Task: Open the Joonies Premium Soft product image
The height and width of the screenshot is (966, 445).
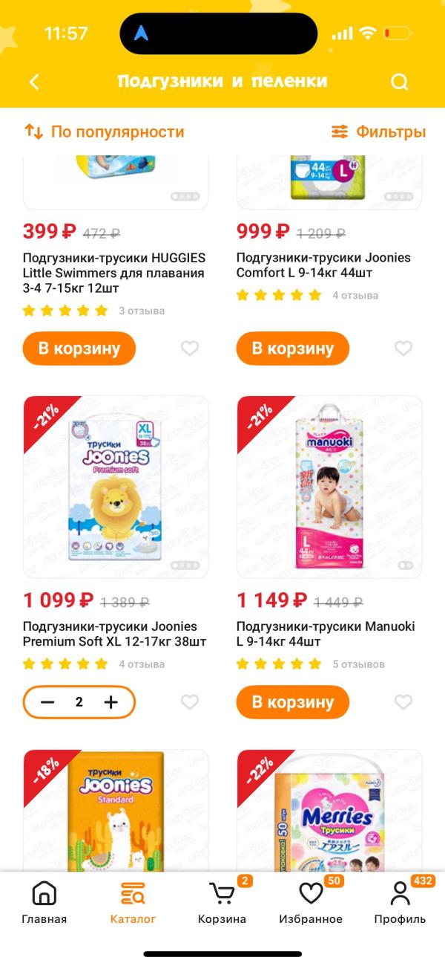Action: 116,487
